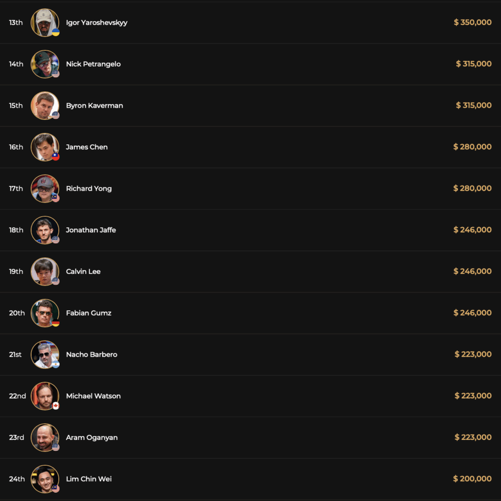Open the Aram Oganyan player name link
The width and height of the screenshot is (501, 501).
91,437
